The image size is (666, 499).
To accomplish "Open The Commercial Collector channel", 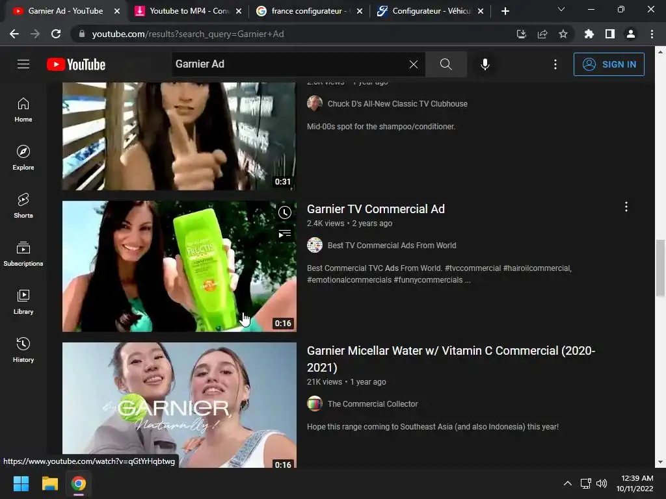I will pos(373,404).
